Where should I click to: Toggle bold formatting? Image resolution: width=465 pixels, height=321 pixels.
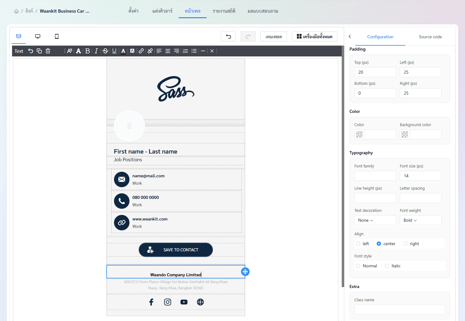tap(87, 51)
